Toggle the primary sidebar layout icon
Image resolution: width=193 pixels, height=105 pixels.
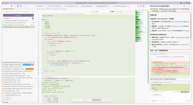click(x=181, y=3)
